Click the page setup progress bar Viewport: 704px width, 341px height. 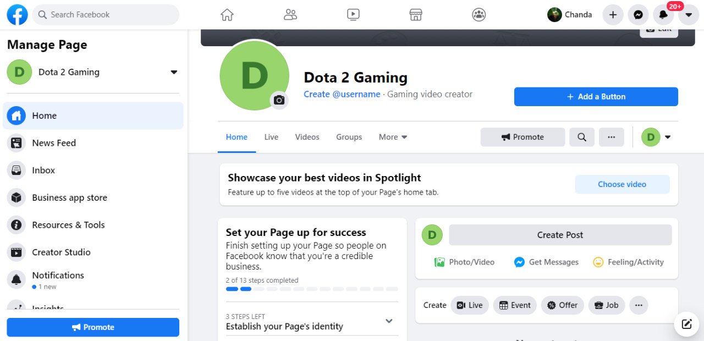click(x=312, y=289)
